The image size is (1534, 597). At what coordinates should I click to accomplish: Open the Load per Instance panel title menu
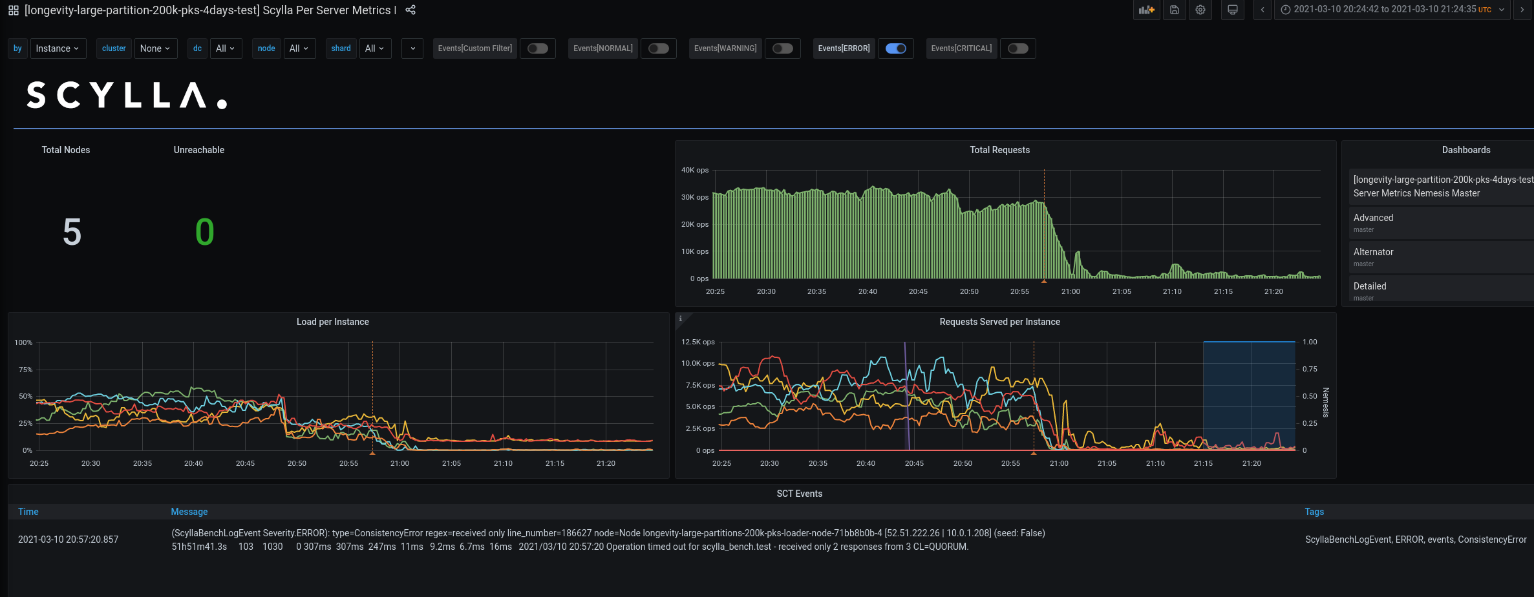(x=332, y=321)
